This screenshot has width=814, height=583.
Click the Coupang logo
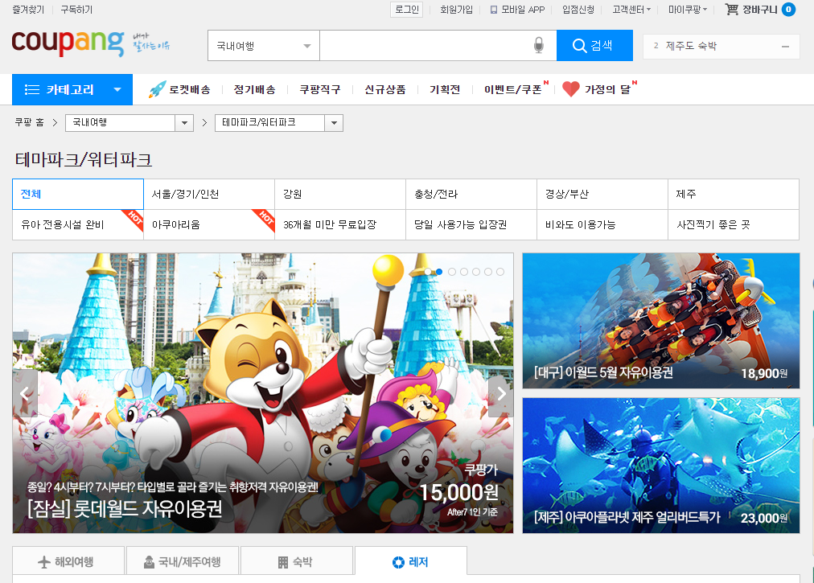coord(68,43)
